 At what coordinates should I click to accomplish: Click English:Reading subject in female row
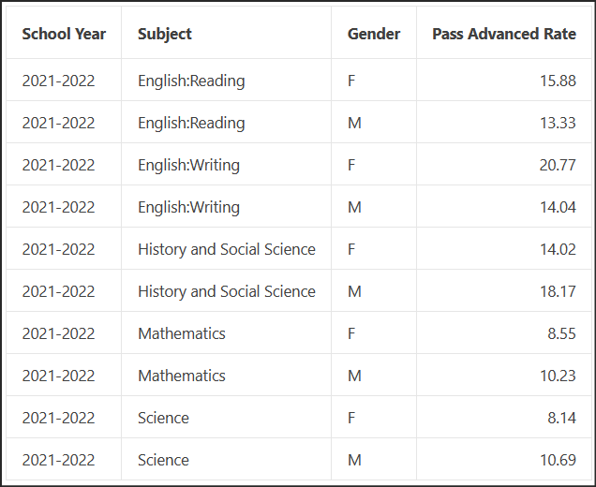(191, 81)
